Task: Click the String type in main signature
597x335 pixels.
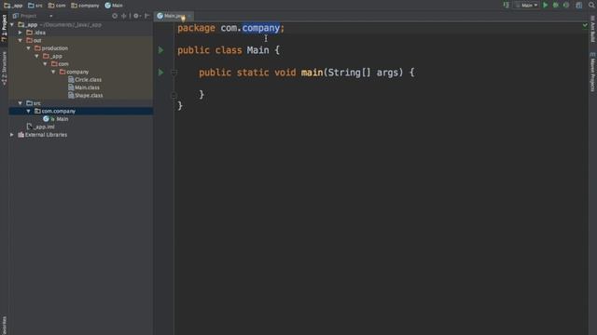Action: click(x=344, y=73)
